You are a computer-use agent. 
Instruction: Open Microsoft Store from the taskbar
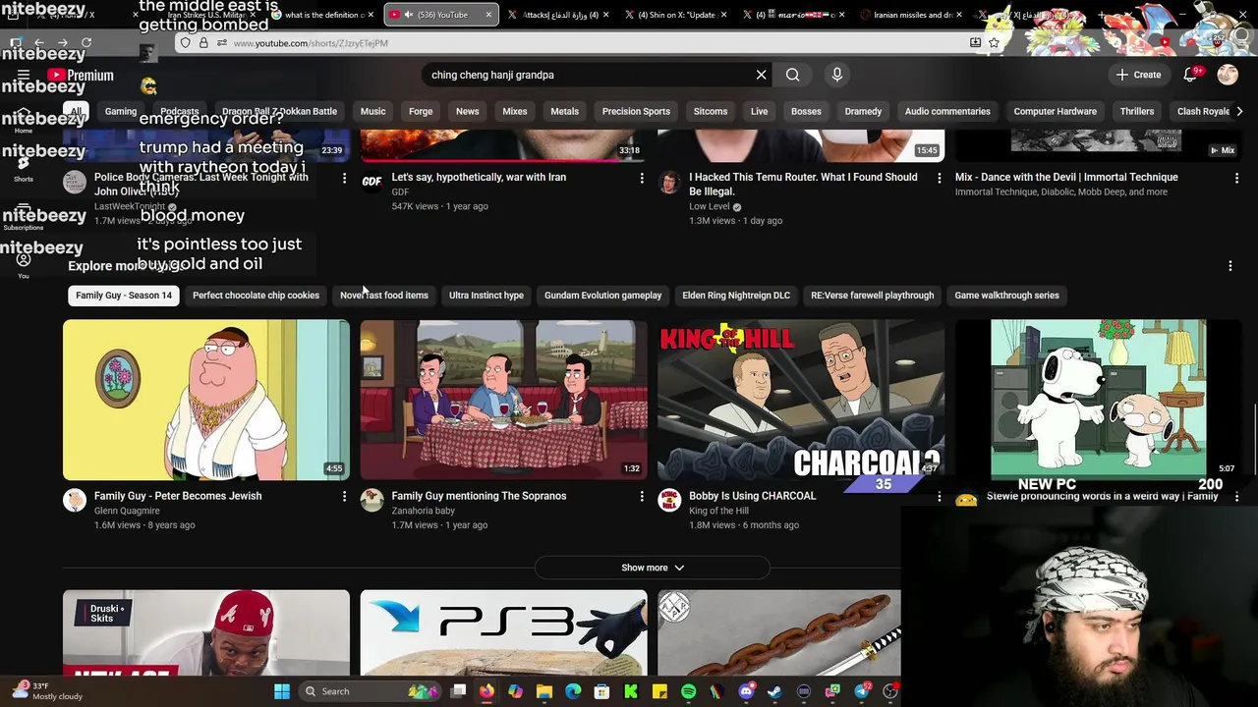(x=601, y=691)
